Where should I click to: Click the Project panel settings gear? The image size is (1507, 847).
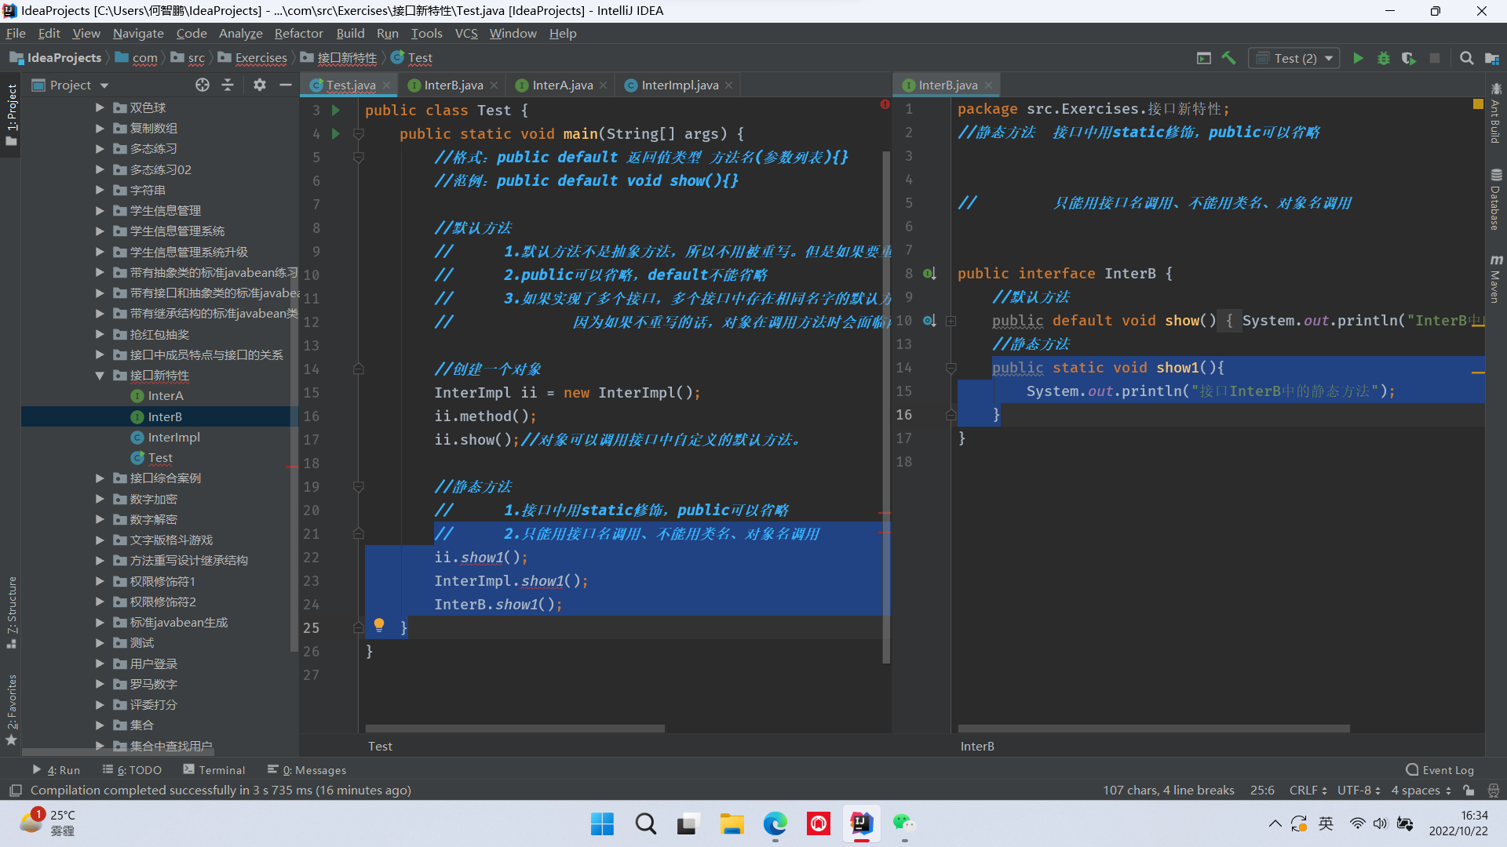(x=260, y=85)
